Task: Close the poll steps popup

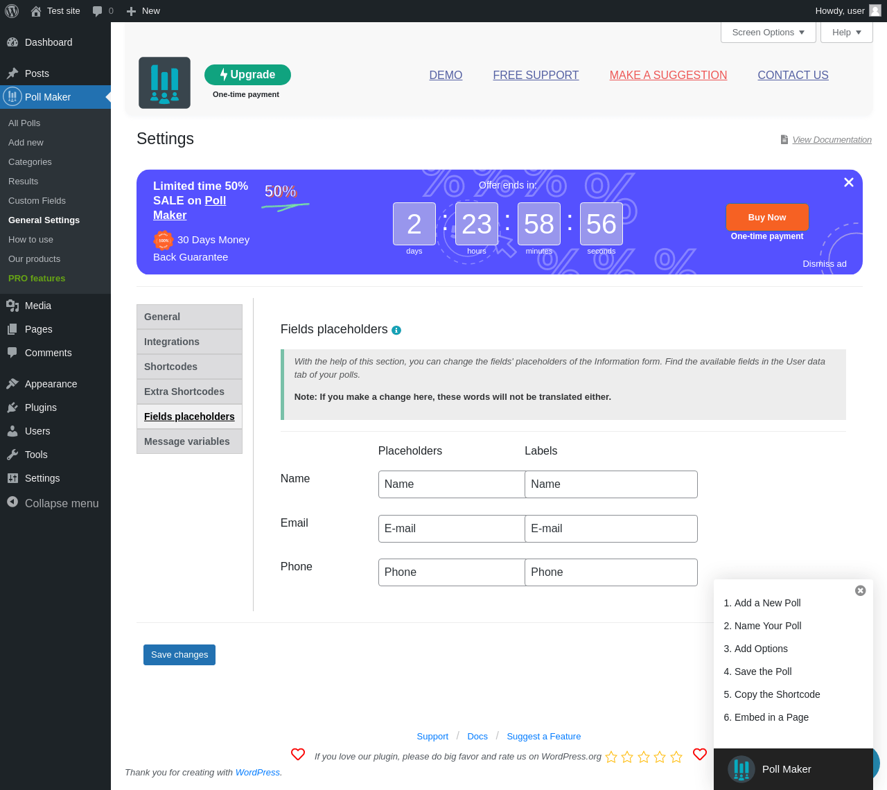Action: pos(861,590)
